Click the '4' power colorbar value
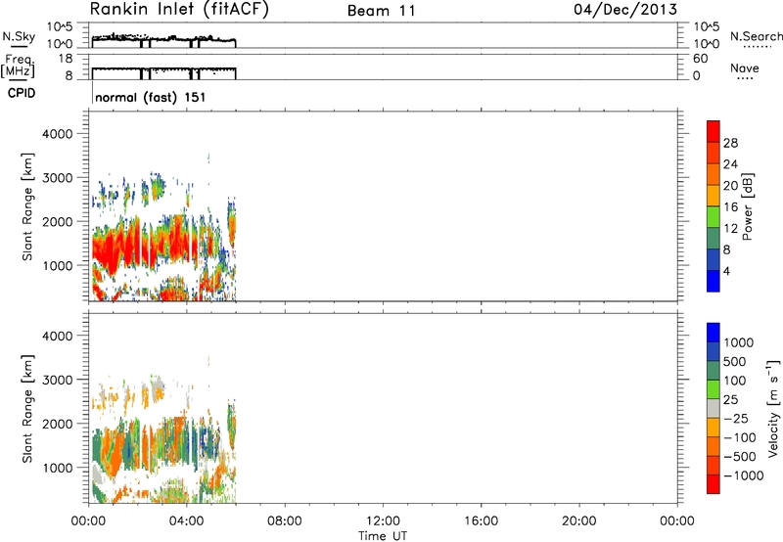Screen dimensions: 783x542 tap(726, 271)
